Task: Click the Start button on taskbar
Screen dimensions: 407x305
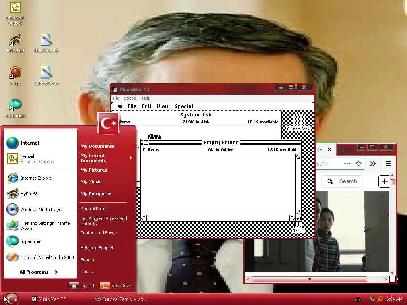Action: coord(11,299)
